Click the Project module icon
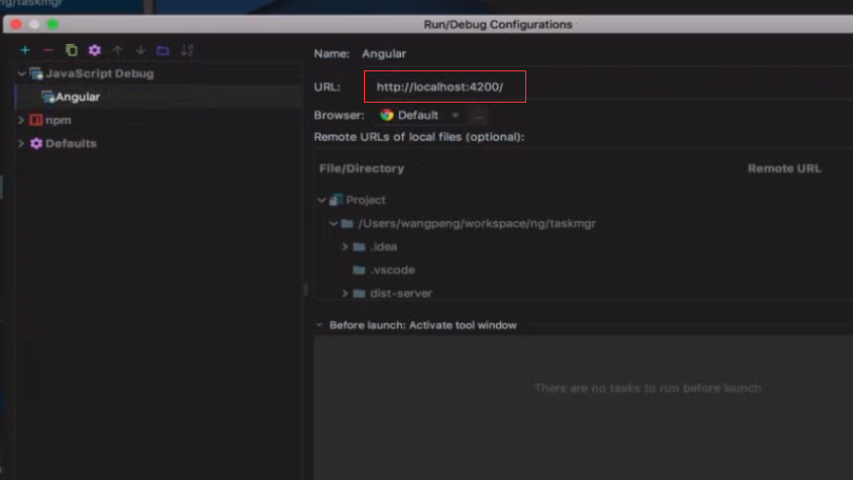The height and width of the screenshot is (480, 853). [337, 200]
